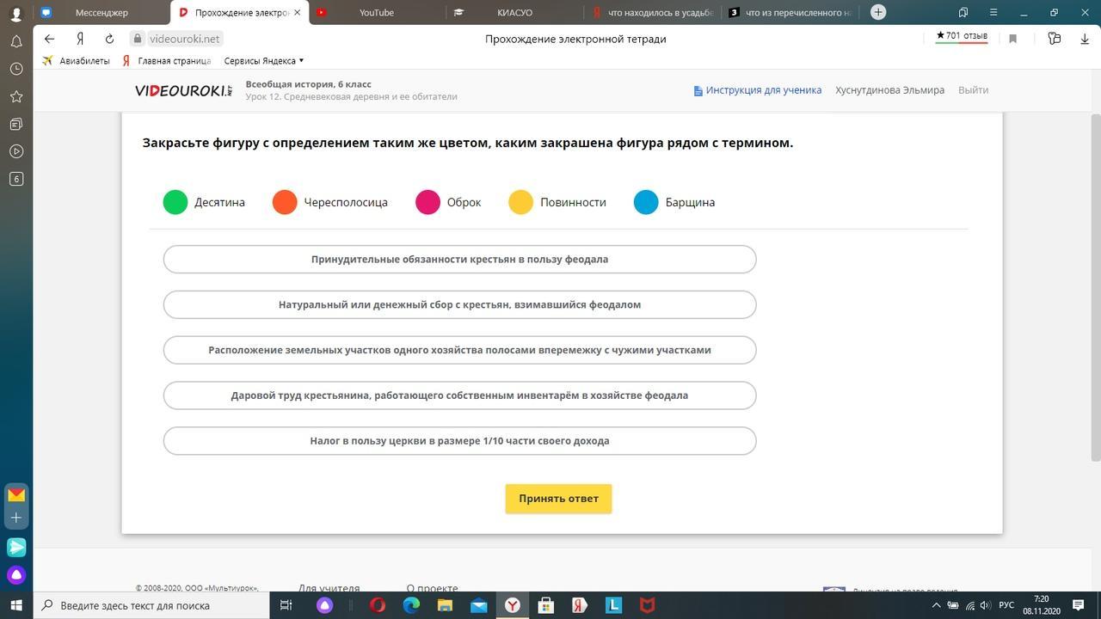Switch to the YouTube tab
The height and width of the screenshot is (619, 1101).
[x=376, y=12]
